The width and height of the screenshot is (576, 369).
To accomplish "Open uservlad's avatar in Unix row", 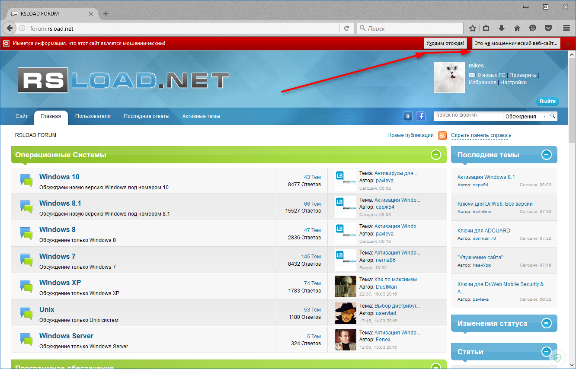I will 346,313.
